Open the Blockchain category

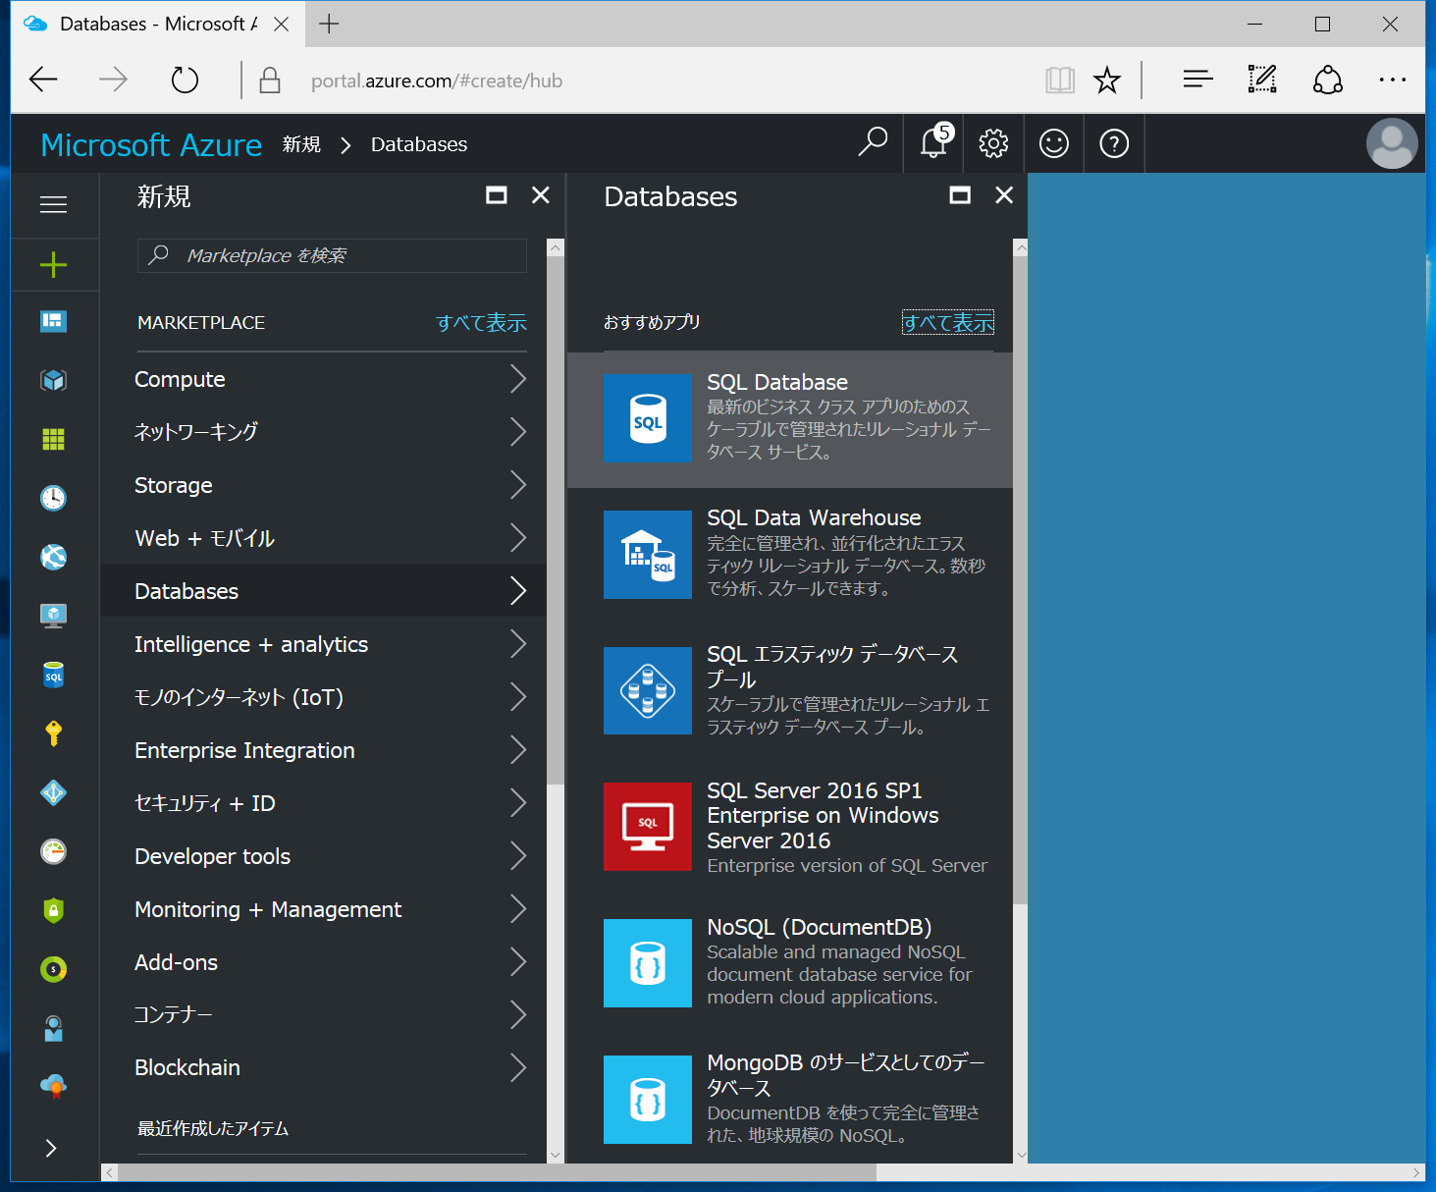click(323, 1068)
